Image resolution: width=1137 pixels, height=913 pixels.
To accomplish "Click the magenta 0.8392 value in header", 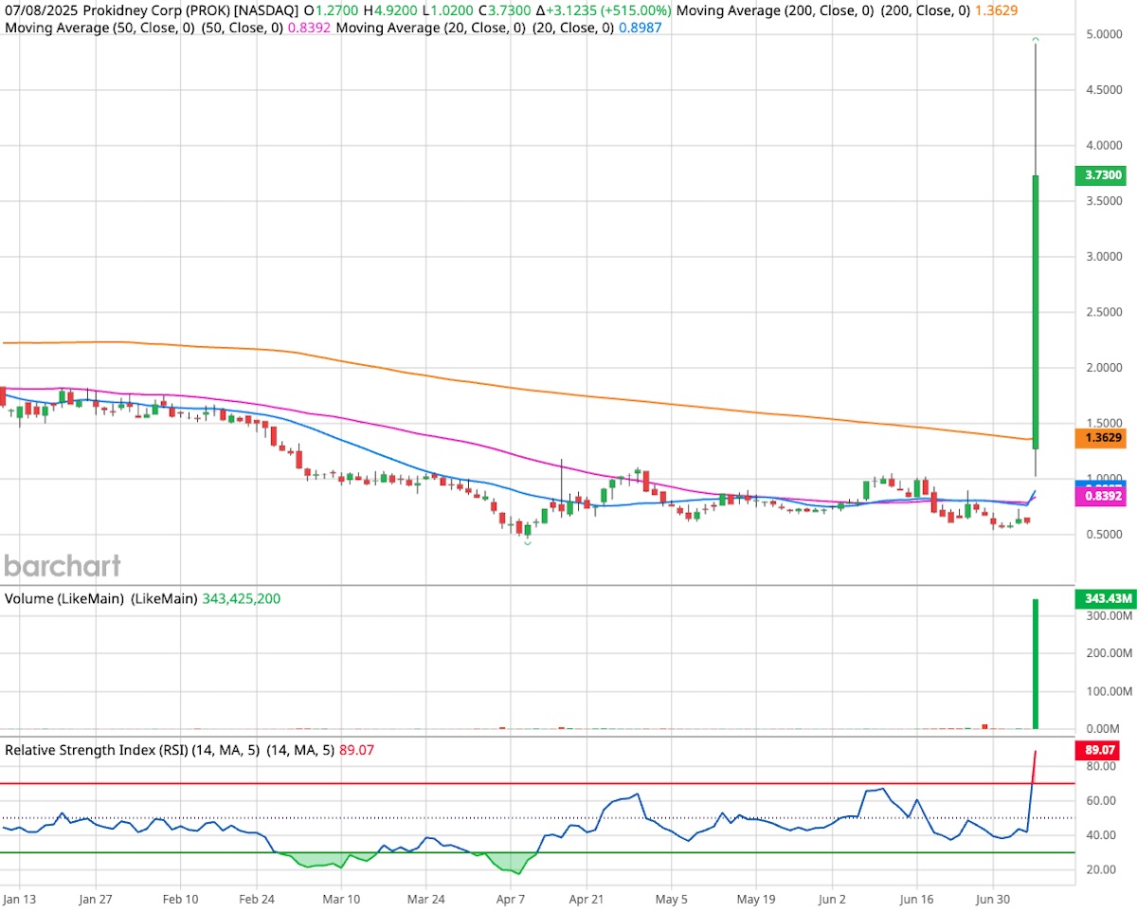I will coord(309,28).
